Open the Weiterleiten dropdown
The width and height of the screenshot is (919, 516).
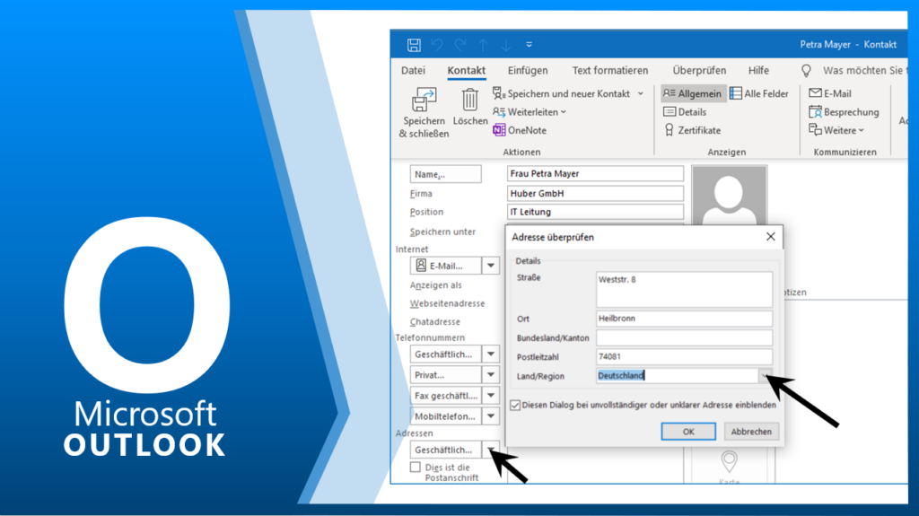click(530, 112)
